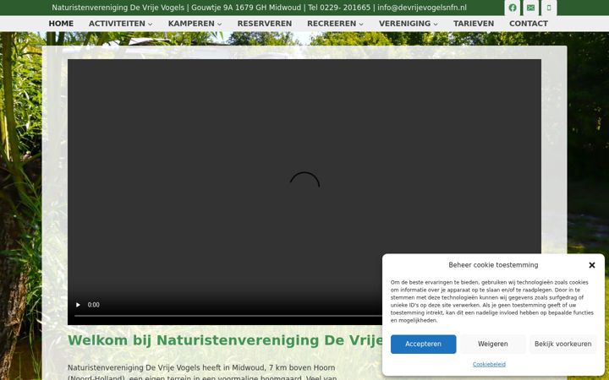Open the Cookiebeleid link
This screenshot has height=380, width=609.
click(x=489, y=364)
